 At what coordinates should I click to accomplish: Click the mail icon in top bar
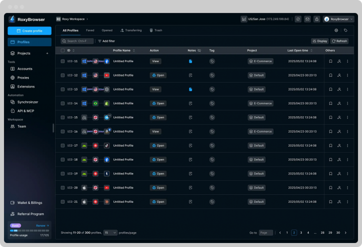pos(307,19)
